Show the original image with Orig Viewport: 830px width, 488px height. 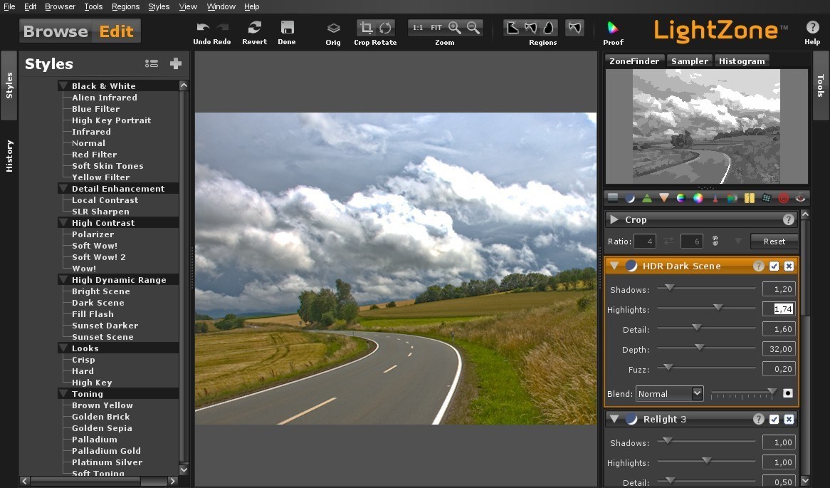(x=333, y=28)
